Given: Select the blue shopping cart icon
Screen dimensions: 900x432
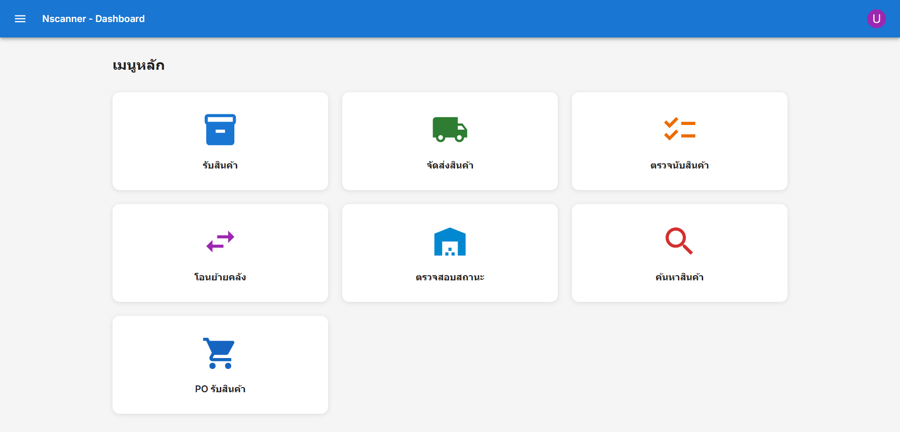Looking at the screenshot, I should click(x=220, y=353).
